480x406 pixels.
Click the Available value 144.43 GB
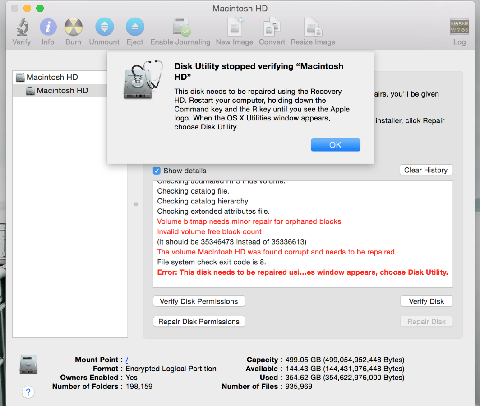[345, 369]
